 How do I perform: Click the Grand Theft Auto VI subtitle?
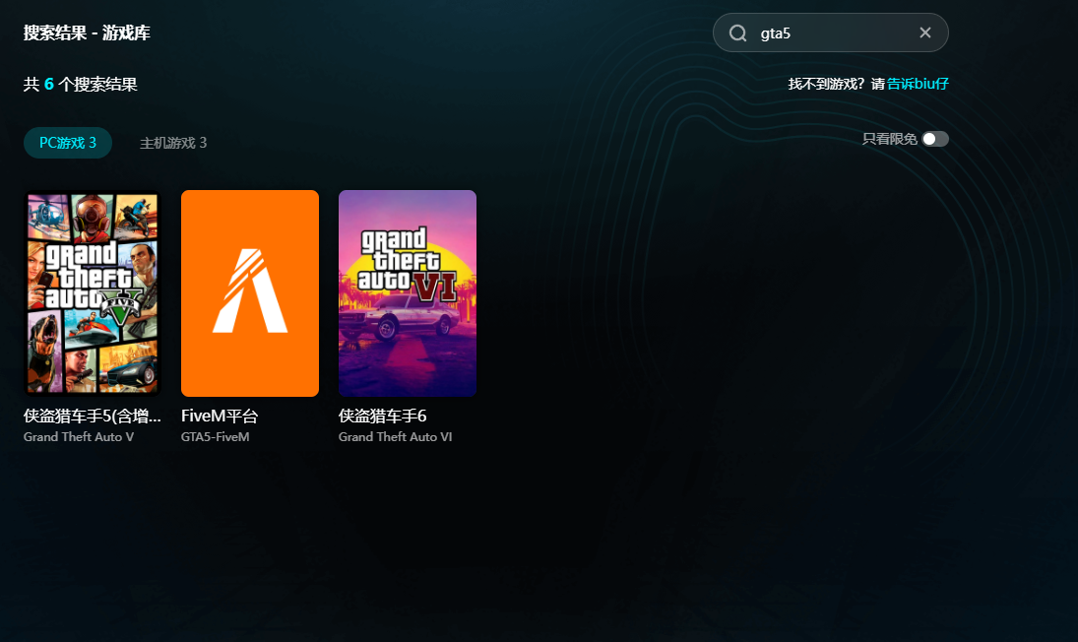click(396, 437)
